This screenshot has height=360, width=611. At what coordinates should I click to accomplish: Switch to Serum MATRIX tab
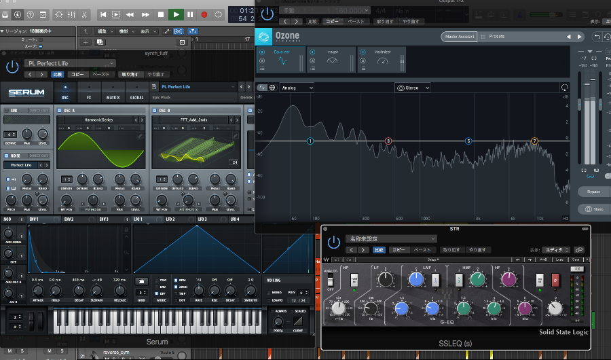point(113,92)
